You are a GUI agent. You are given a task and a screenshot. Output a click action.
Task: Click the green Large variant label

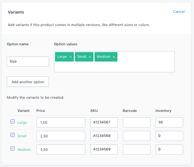(x=22, y=122)
